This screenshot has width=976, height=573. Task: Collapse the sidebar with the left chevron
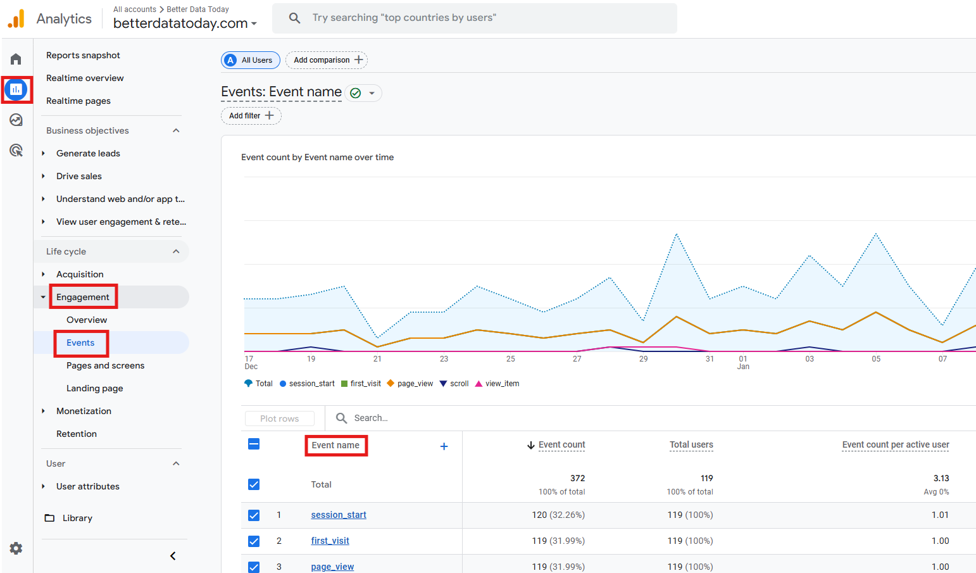(x=173, y=556)
